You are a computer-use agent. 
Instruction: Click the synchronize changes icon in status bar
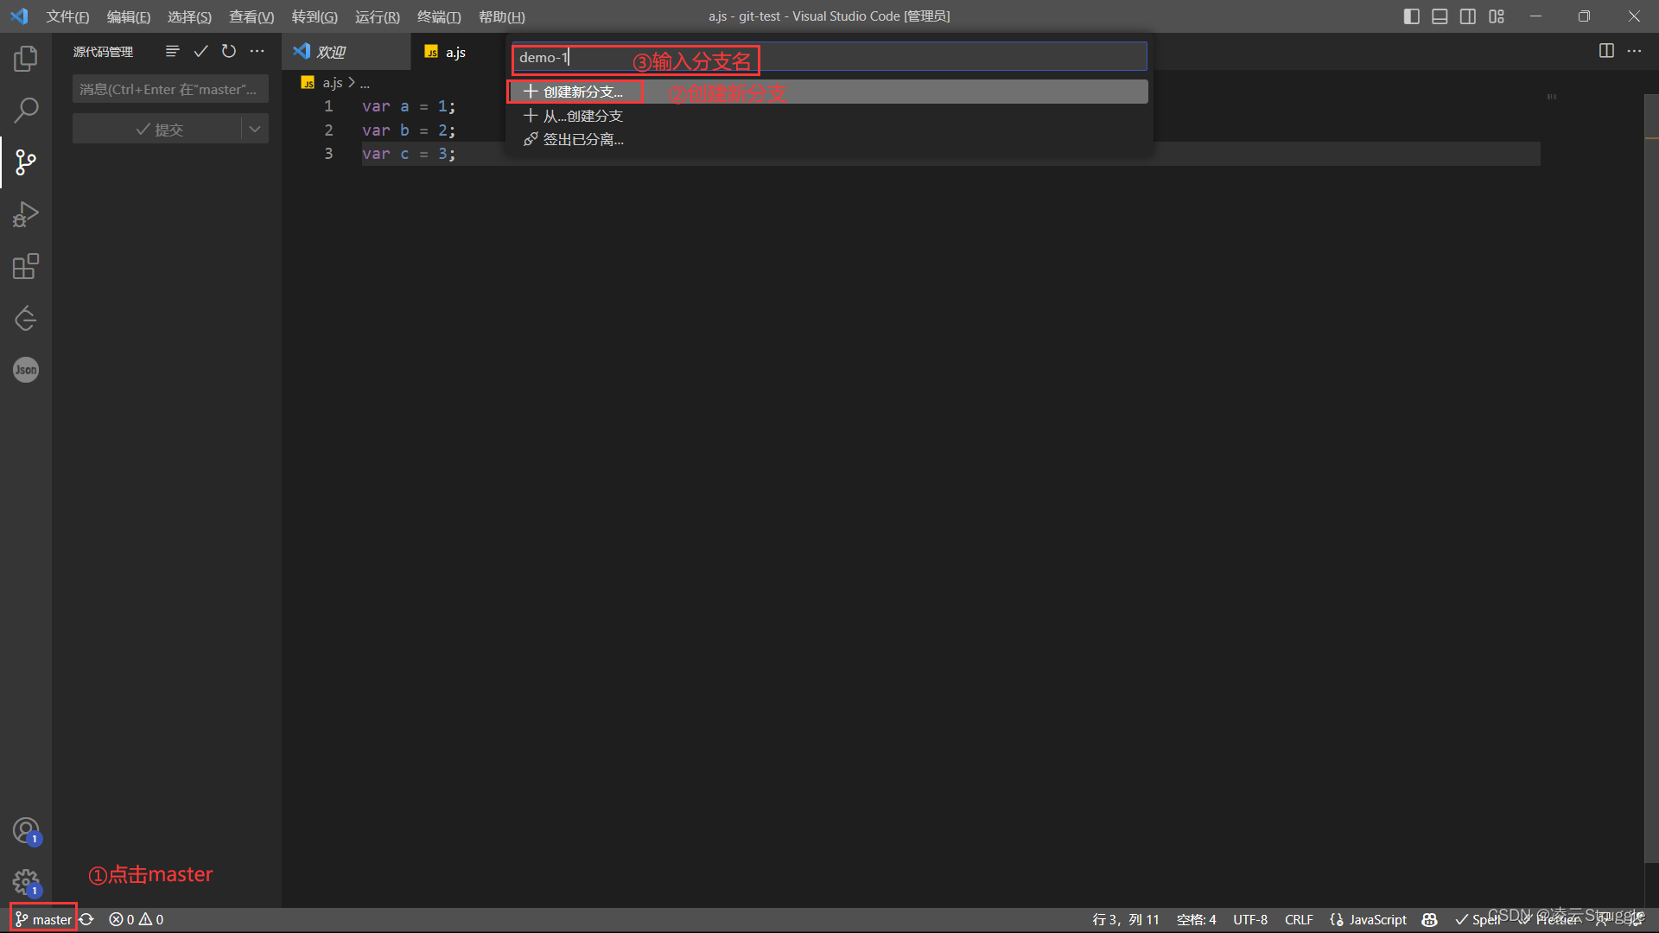coord(86,920)
